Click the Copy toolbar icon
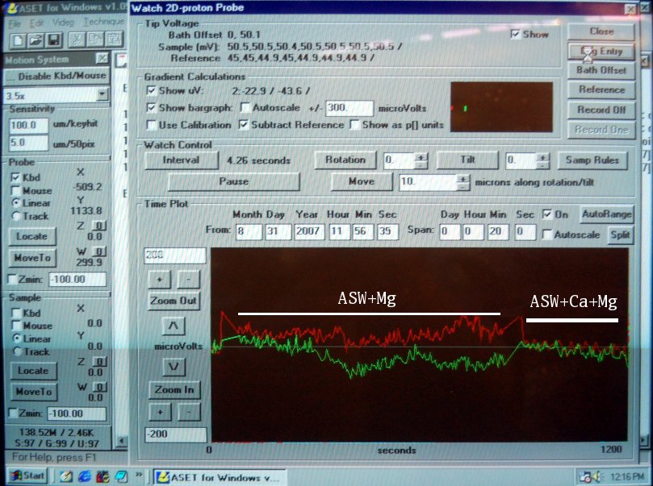653x486 pixels. (x=95, y=39)
